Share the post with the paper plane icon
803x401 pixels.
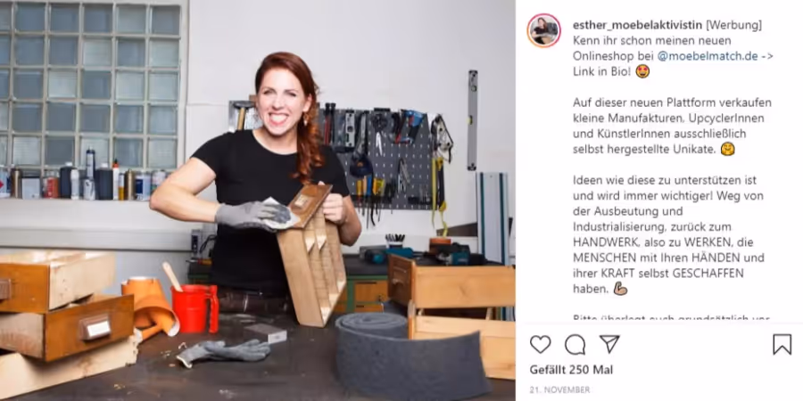[609, 344]
